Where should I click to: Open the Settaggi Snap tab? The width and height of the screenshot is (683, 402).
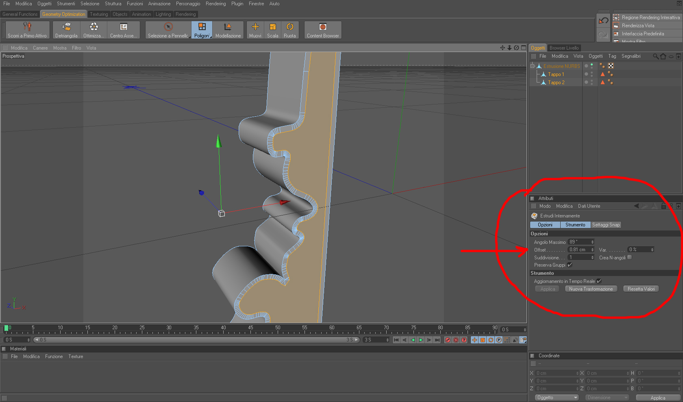click(606, 225)
